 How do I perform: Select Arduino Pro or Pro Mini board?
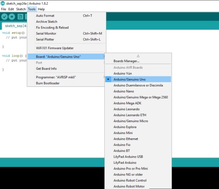click(138, 168)
